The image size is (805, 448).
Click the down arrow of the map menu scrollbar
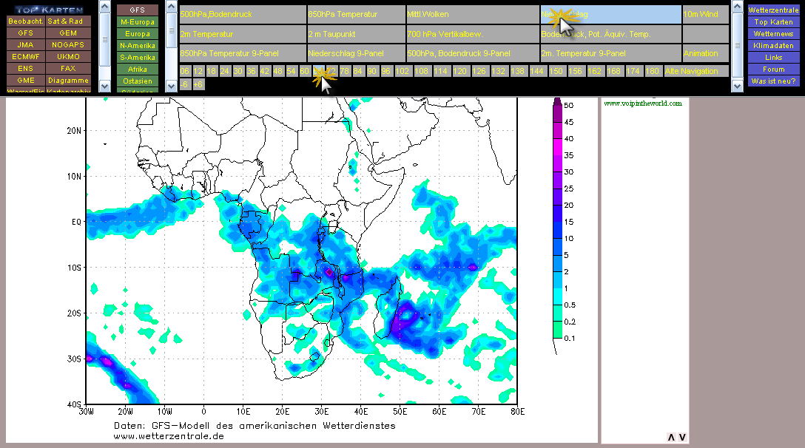coord(737,86)
